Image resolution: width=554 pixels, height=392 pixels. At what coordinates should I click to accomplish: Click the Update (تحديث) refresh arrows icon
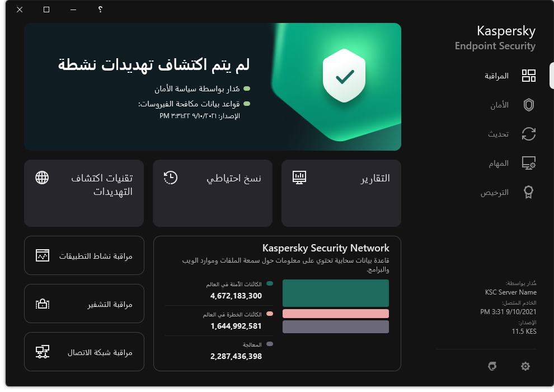(528, 134)
